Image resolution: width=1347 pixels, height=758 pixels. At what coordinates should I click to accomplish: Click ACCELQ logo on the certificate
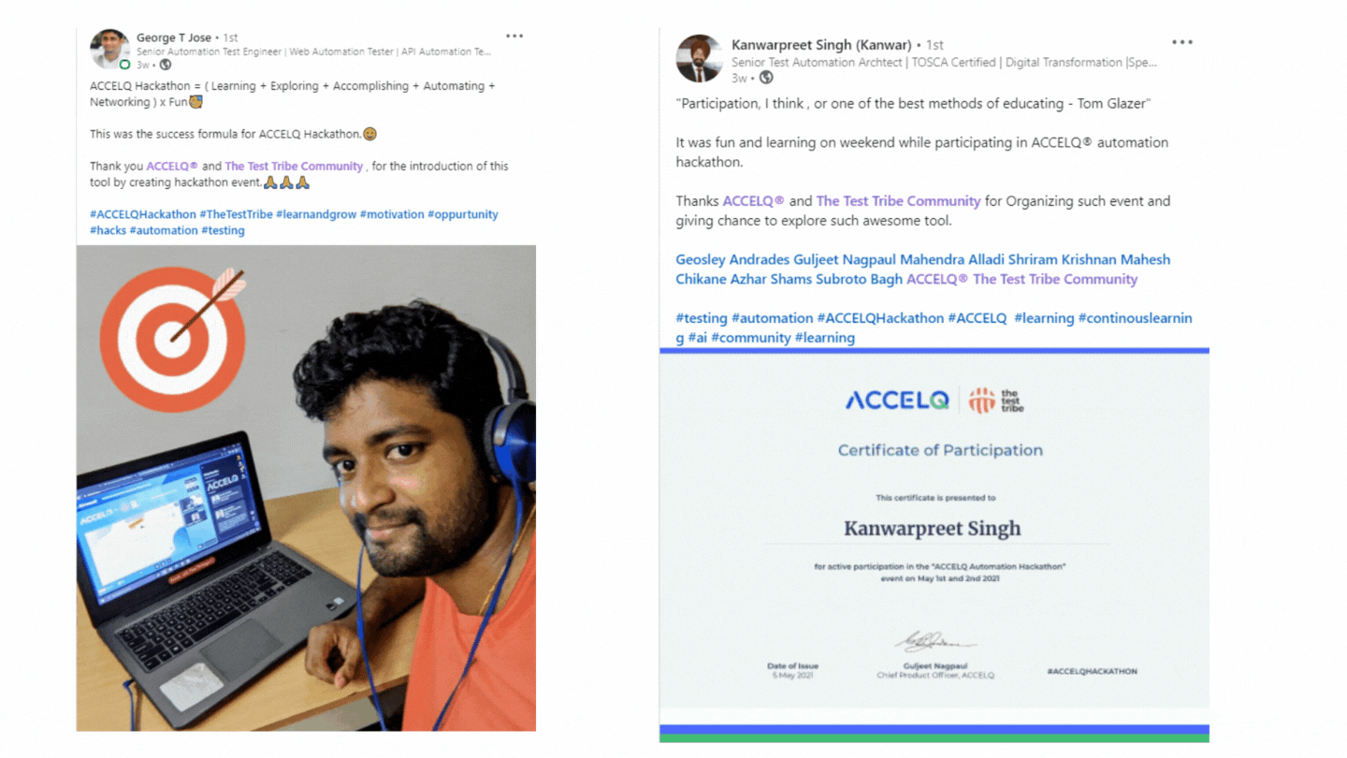tap(897, 401)
